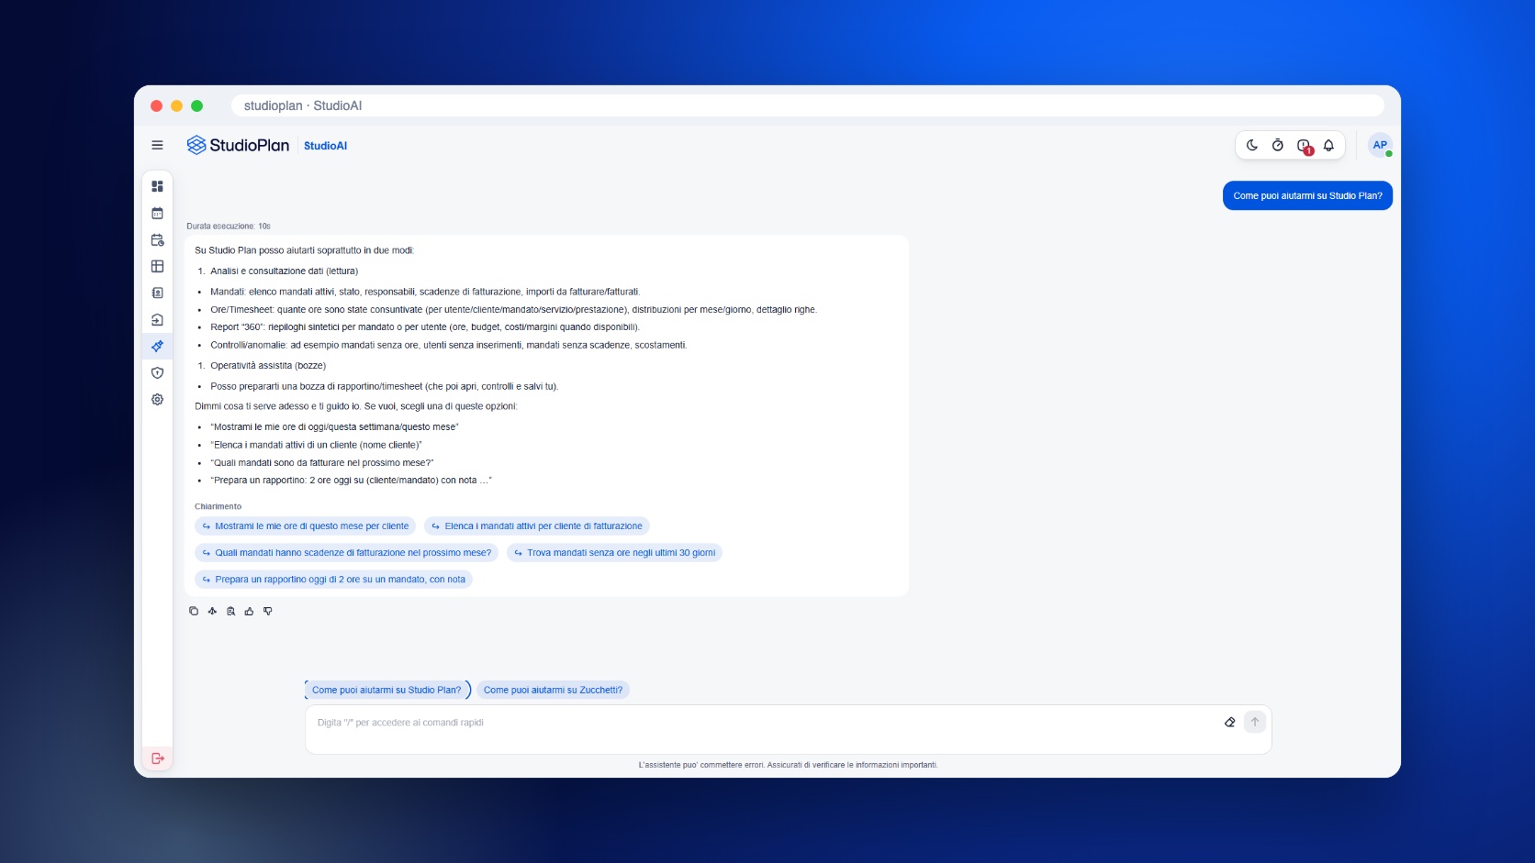Open the import arrow icon in the sidebar
This screenshot has height=863, width=1535.
click(x=157, y=320)
